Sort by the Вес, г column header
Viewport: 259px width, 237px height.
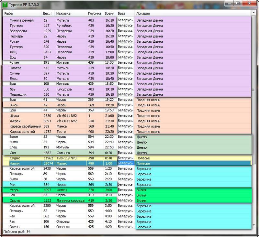coord(48,13)
